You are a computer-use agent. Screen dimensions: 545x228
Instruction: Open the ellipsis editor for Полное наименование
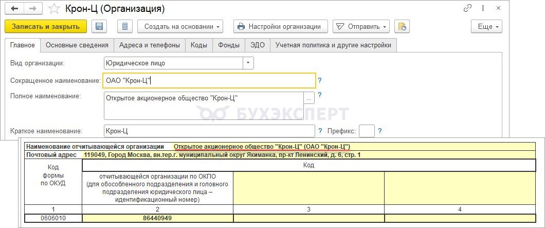click(x=310, y=98)
